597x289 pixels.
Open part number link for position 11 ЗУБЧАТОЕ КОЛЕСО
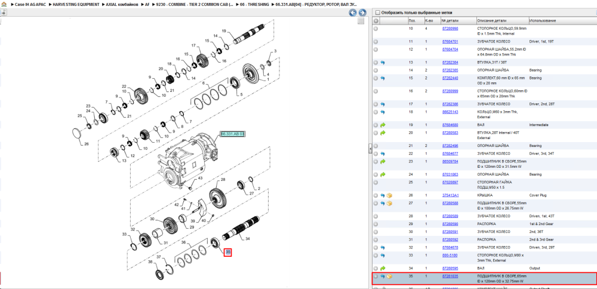pyautogui.click(x=450, y=41)
